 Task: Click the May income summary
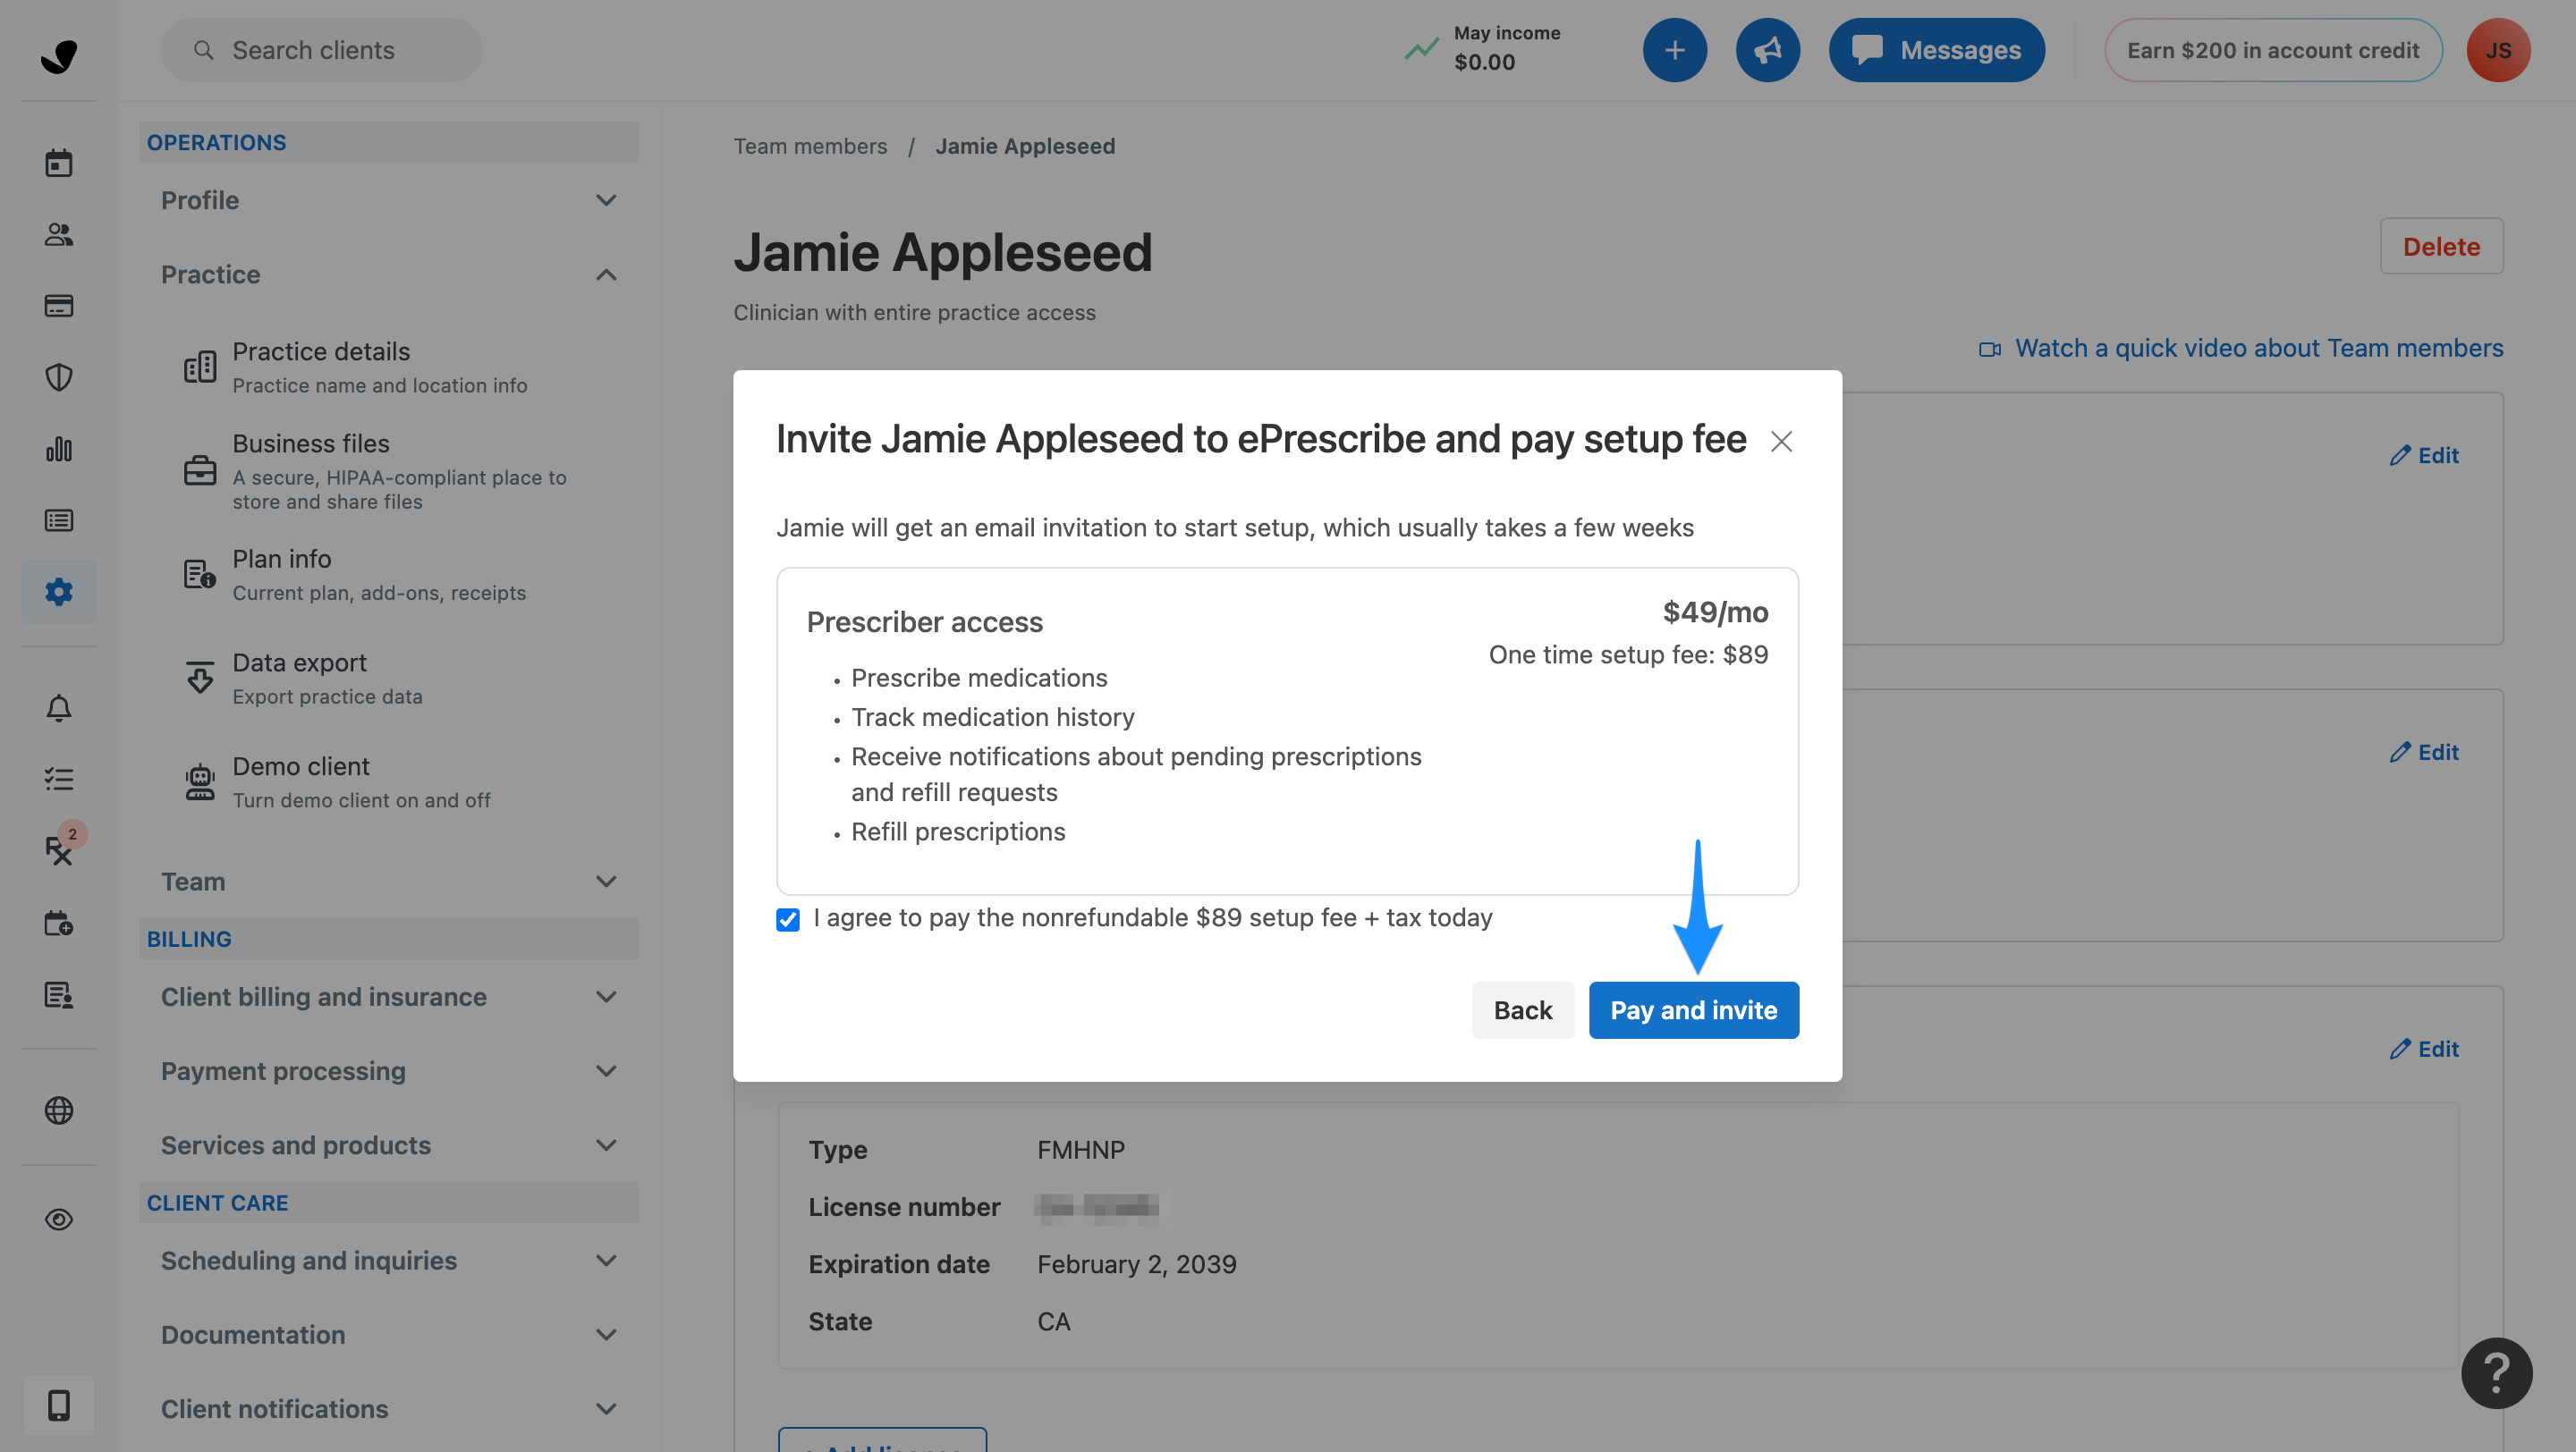[1484, 50]
